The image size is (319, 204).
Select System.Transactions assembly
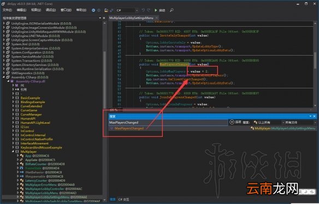tap(32, 61)
